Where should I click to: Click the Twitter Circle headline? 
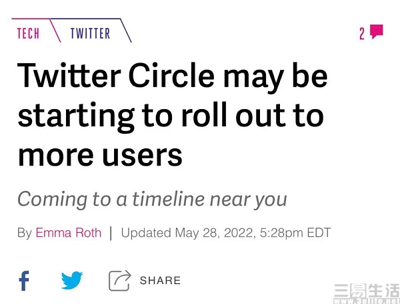tap(173, 114)
